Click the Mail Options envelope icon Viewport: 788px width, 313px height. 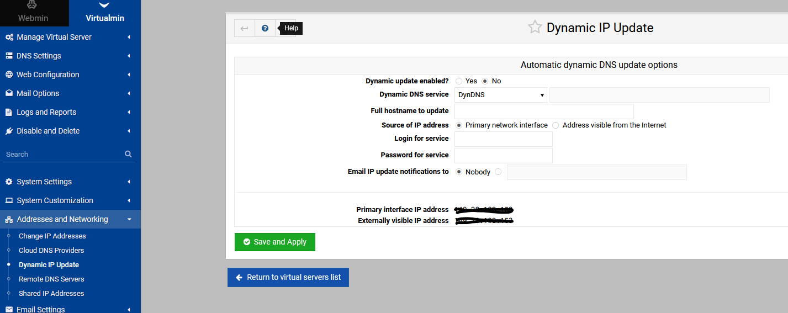click(9, 93)
